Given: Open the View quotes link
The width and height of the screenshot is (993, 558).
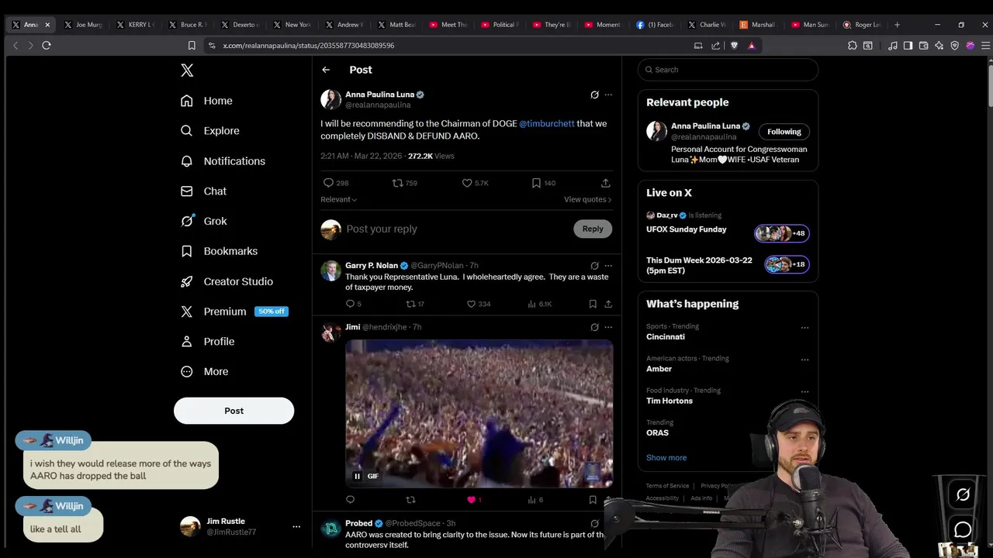Looking at the screenshot, I should click(x=587, y=200).
